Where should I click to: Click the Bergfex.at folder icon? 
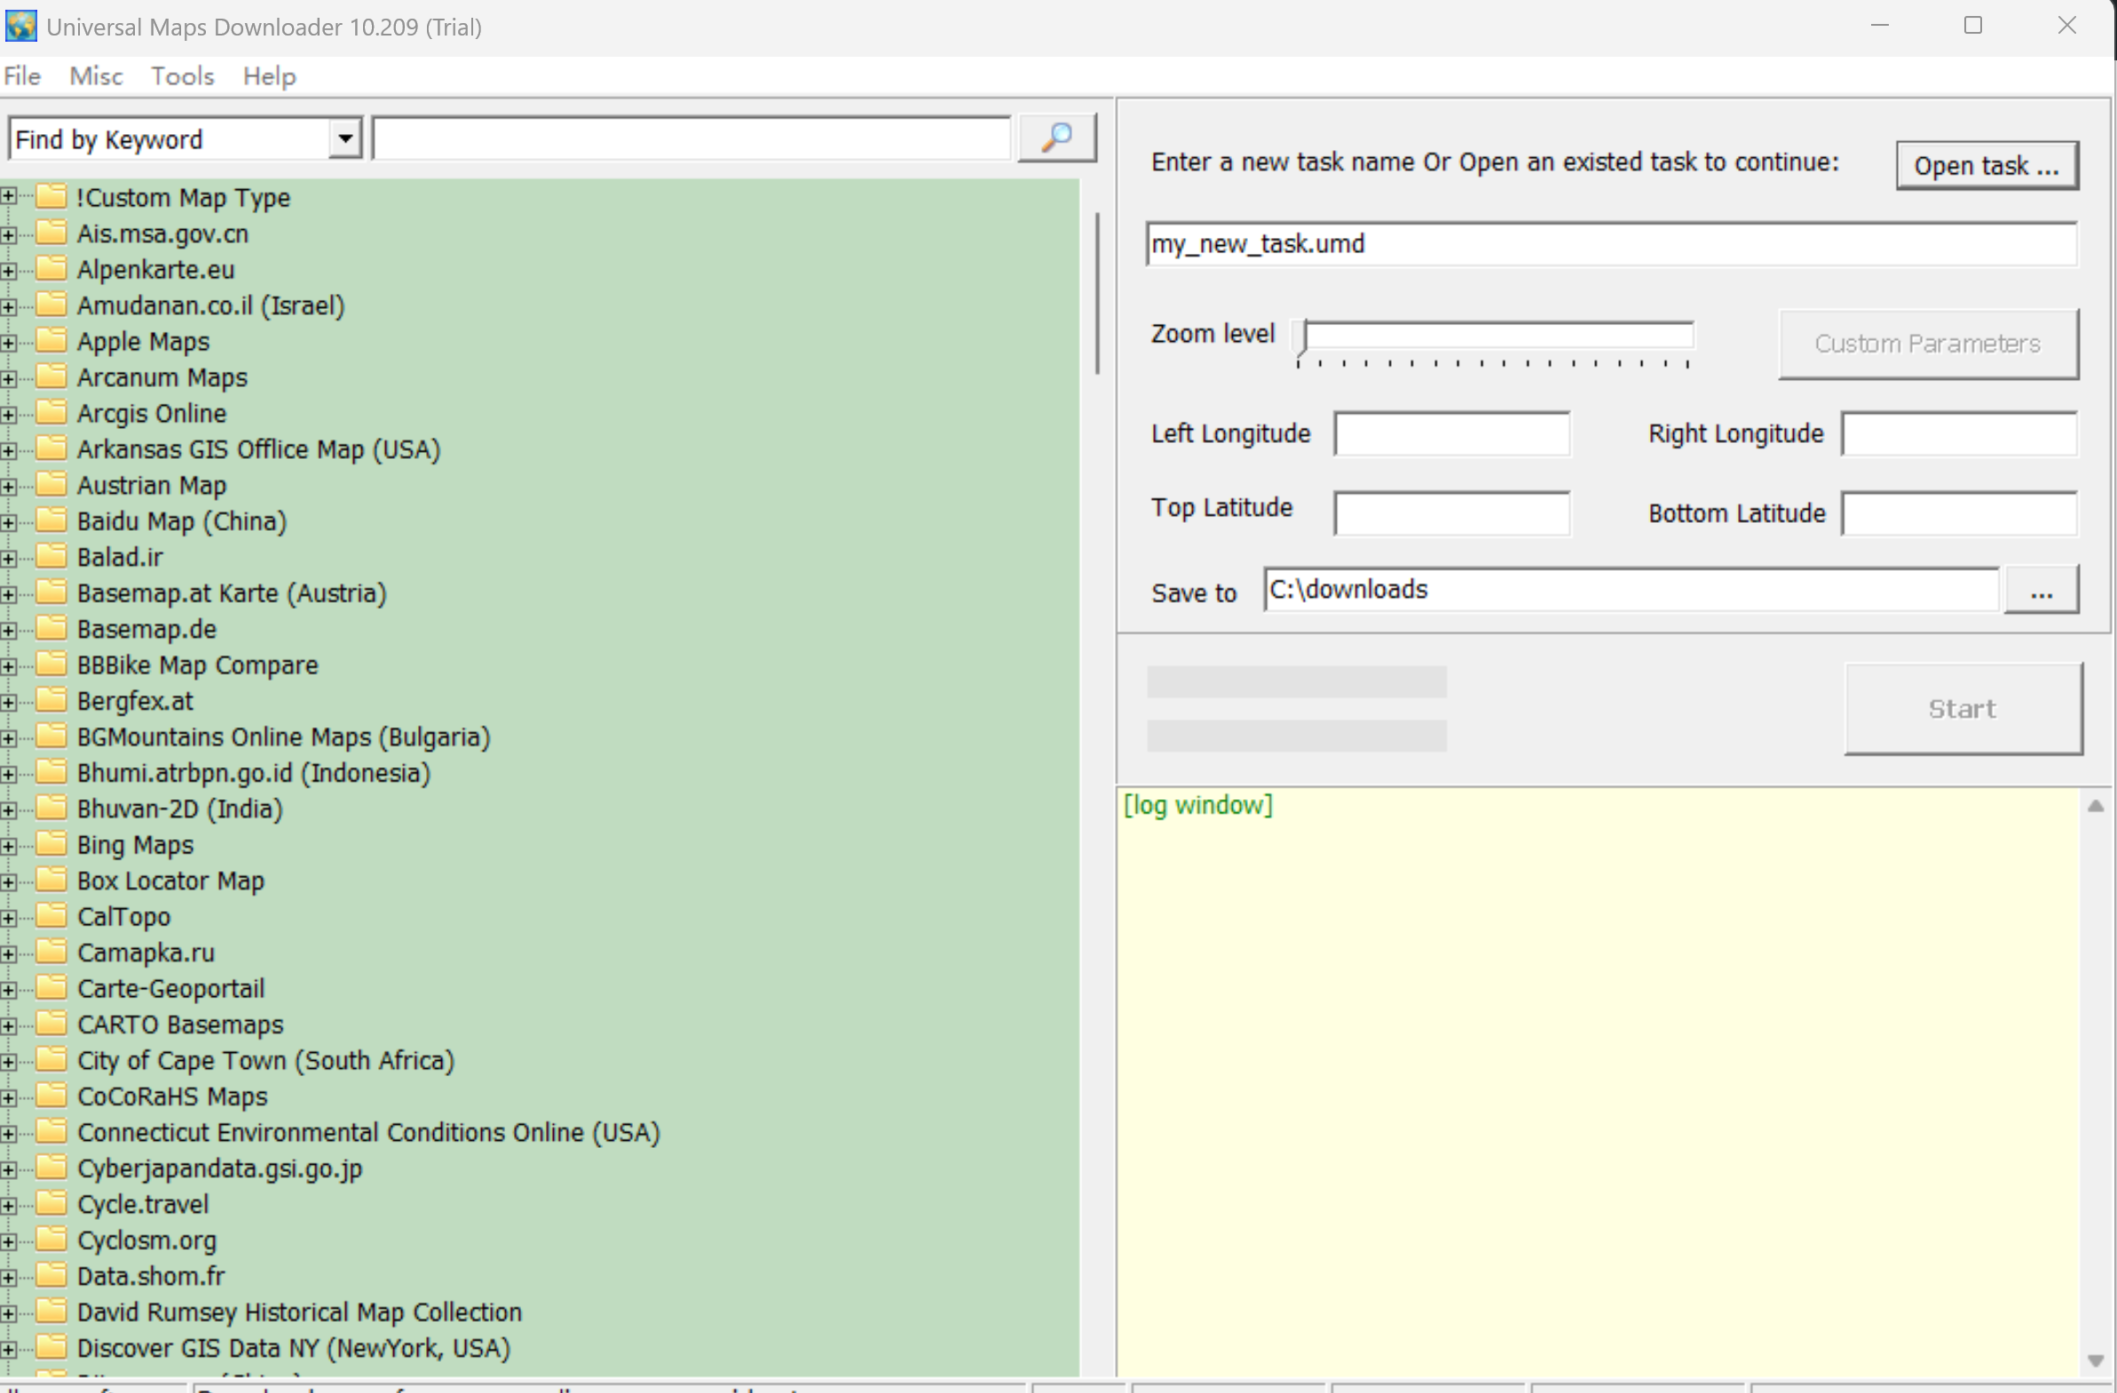51,701
